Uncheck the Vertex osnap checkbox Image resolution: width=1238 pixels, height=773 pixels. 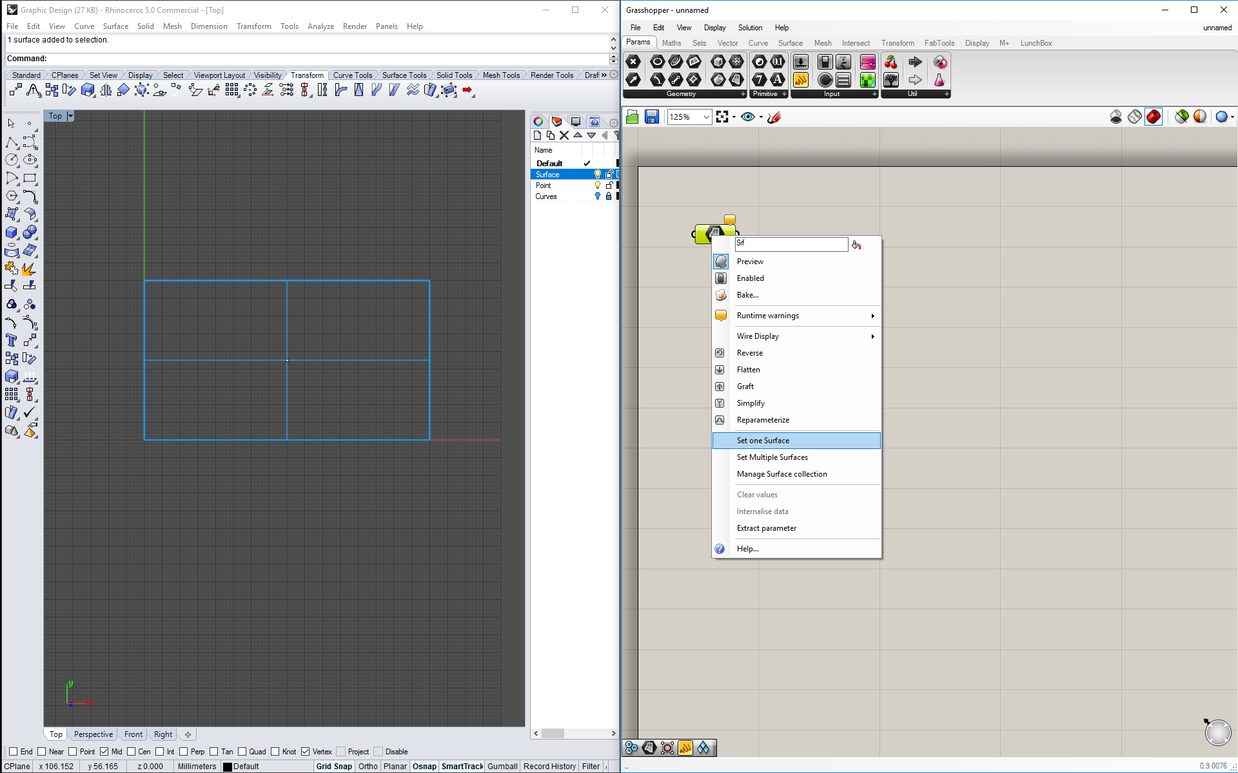(x=306, y=752)
